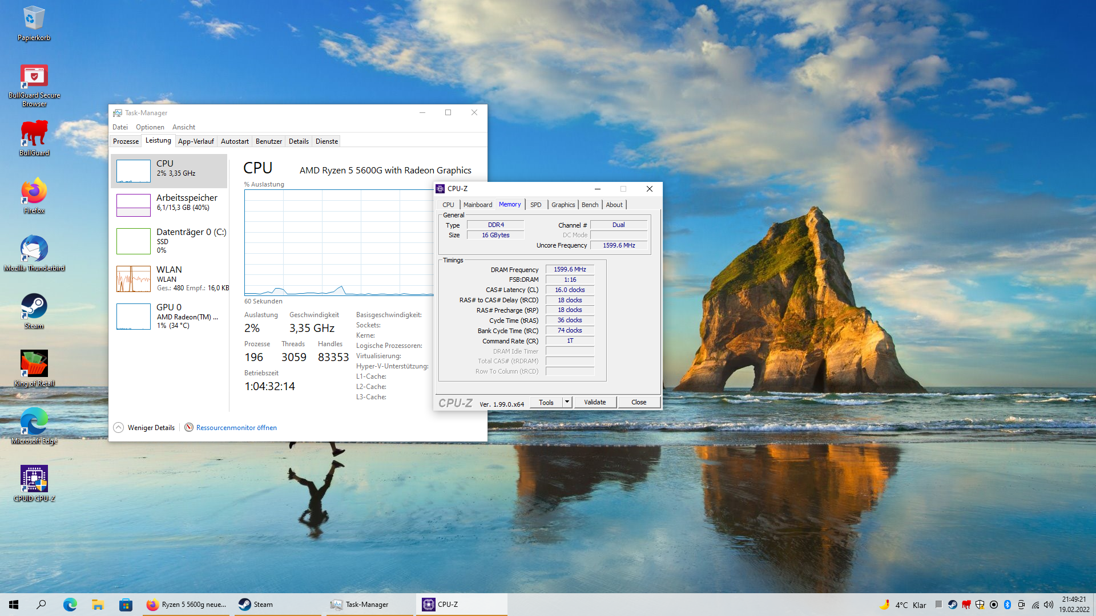
Task: Collapse Task Manager with the Weniger Details chevron
Action: (x=118, y=427)
